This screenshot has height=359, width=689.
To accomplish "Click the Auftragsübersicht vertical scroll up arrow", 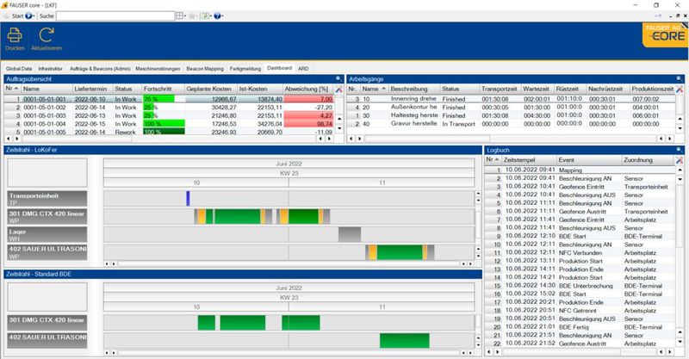I will coord(338,119).
